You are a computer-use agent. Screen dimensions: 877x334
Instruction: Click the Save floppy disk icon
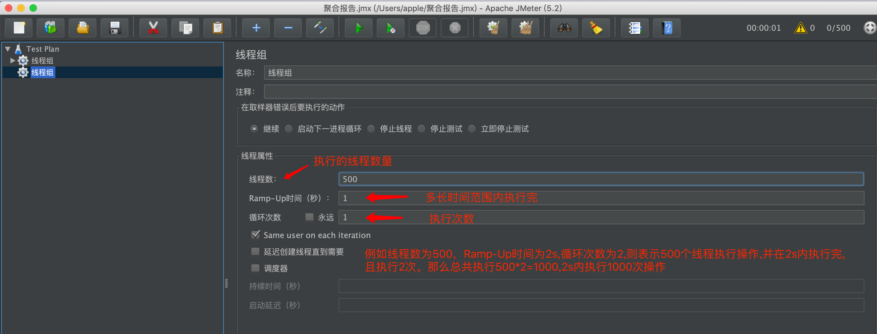pyautogui.click(x=115, y=28)
